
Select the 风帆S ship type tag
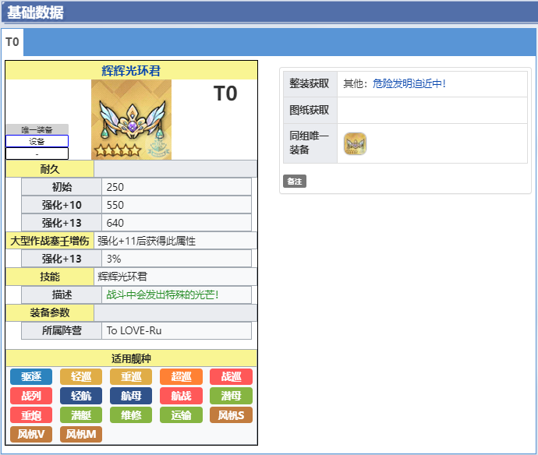pos(231,415)
